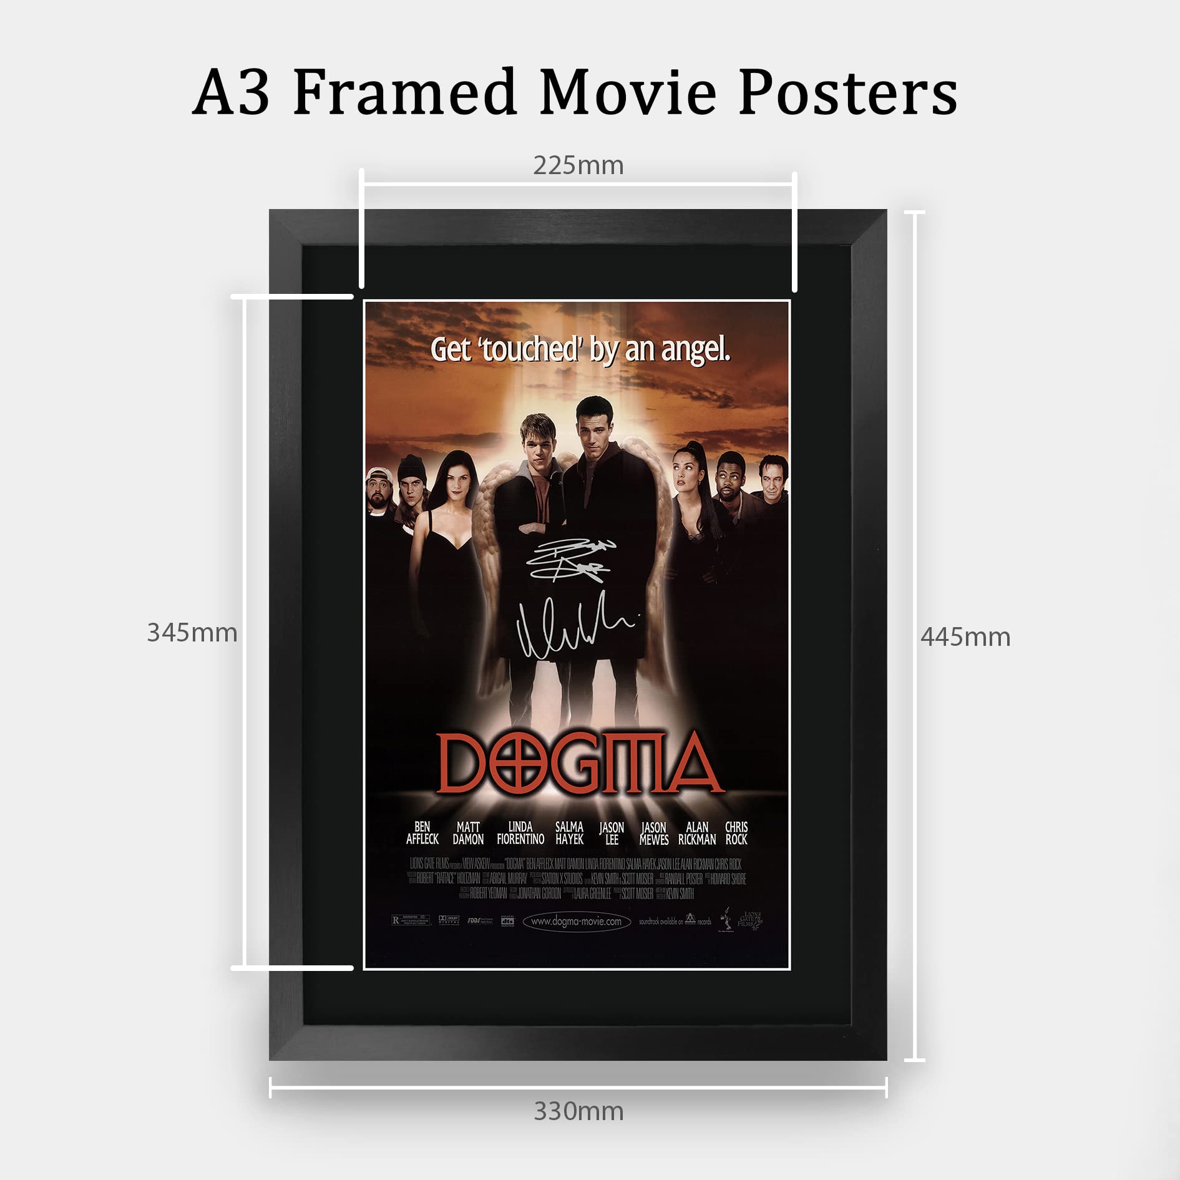Click the Lions Gate Films logo
The height and width of the screenshot is (1180, 1180).
tap(750, 921)
